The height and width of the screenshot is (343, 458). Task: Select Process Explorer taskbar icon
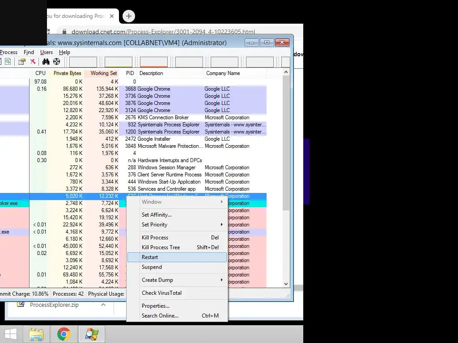point(92,334)
